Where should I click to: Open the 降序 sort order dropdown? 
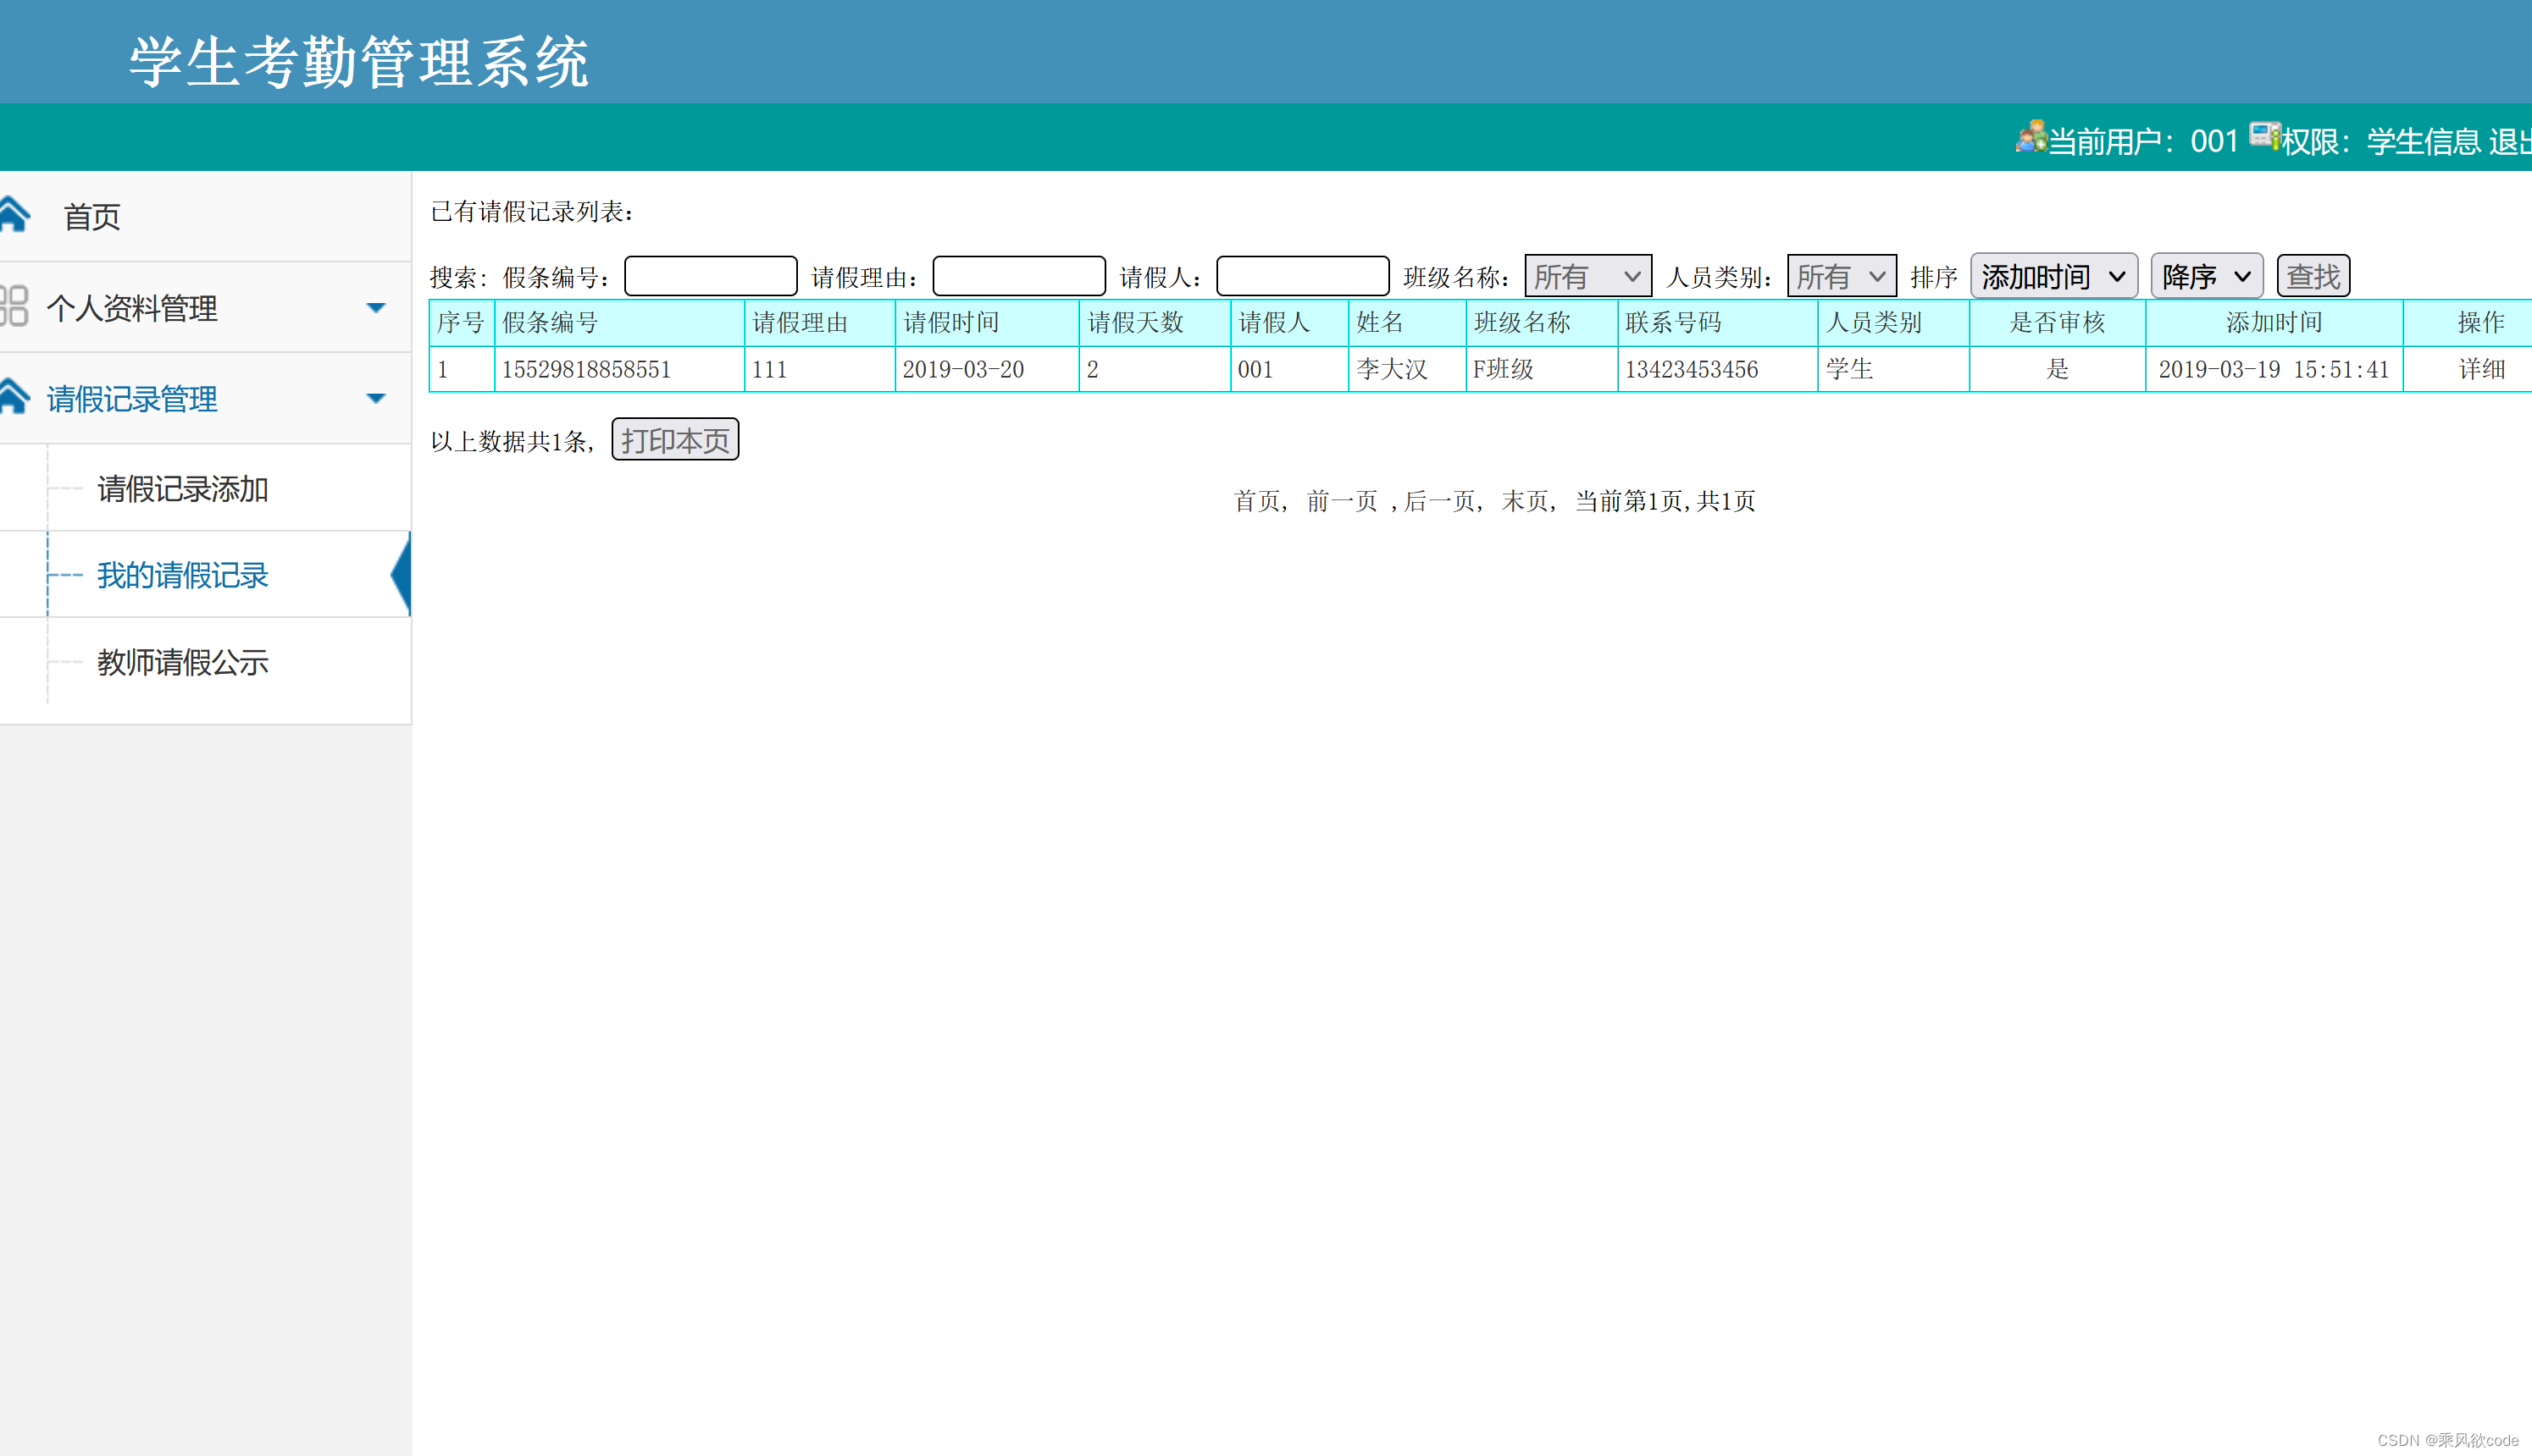click(x=2206, y=276)
